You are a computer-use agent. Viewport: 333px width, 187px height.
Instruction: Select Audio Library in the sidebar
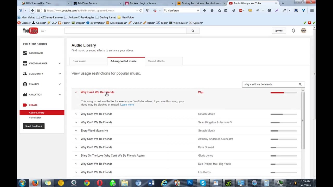[42, 113]
